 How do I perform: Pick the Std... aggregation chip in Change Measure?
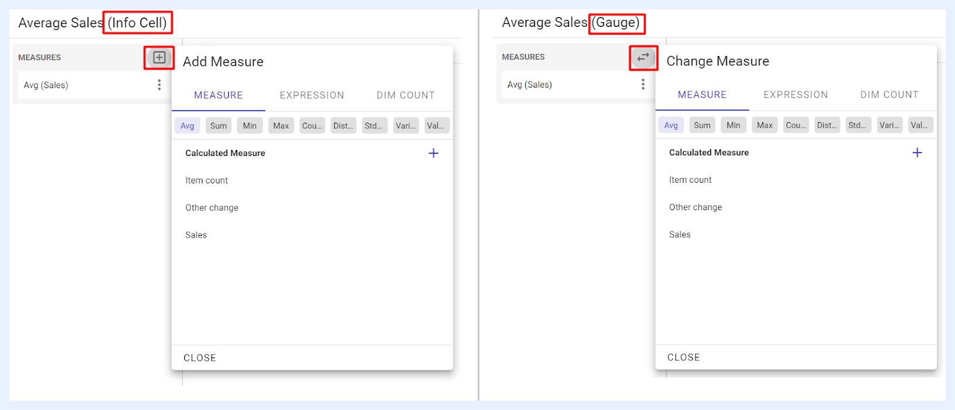click(x=858, y=125)
